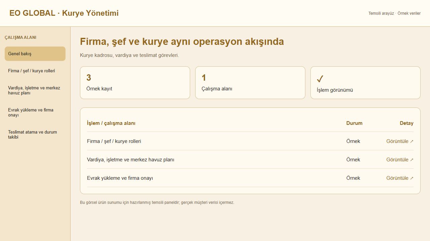Click the footer disclaimer about temsili paneldir

click(157, 203)
